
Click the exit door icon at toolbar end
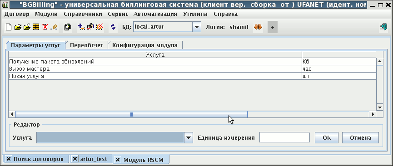click(383, 27)
